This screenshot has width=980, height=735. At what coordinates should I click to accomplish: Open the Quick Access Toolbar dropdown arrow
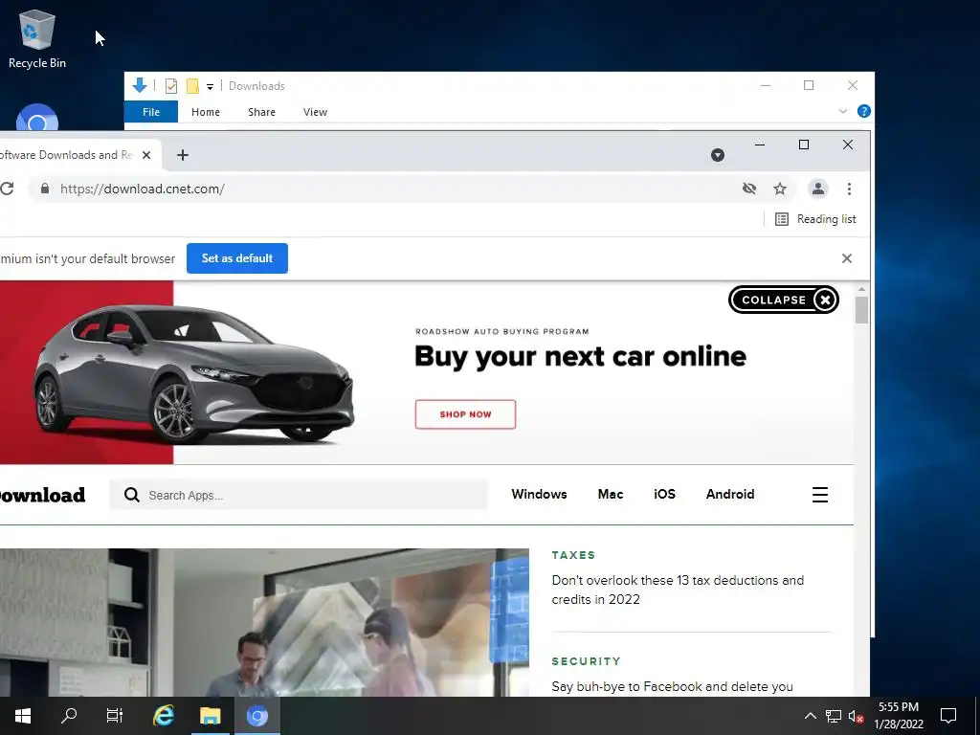(x=210, y=87)
